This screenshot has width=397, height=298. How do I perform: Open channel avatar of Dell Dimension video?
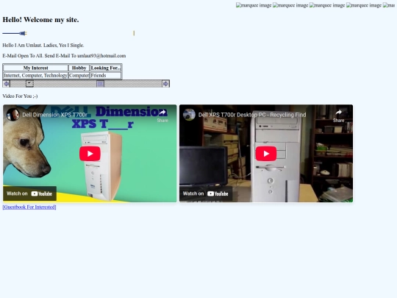tap(12, 115)
